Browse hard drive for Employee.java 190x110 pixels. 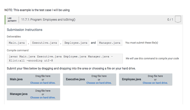(155, 83)
